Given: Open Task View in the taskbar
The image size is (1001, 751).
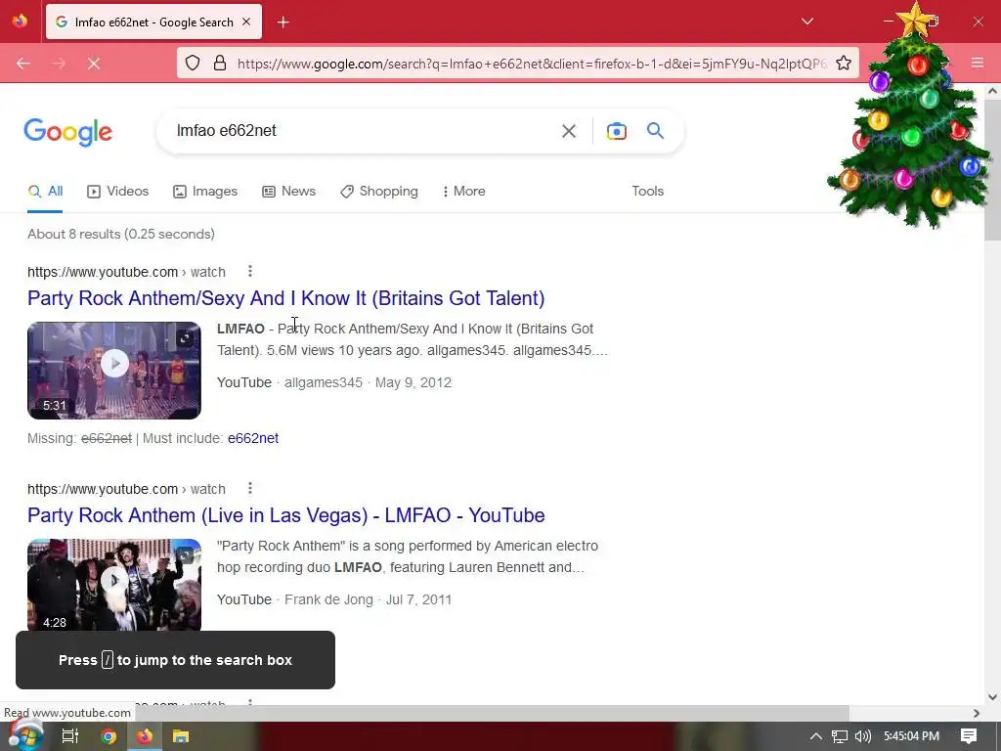Looking at the screenshot, I should pyautogui.click(x=69, y=736).
